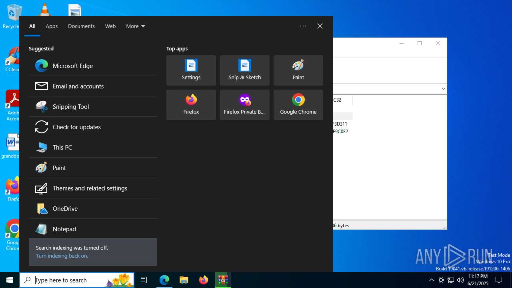Open network status tray icon
Screen dimensions: 512x288
pyautogui.click(x=451, y=280)
